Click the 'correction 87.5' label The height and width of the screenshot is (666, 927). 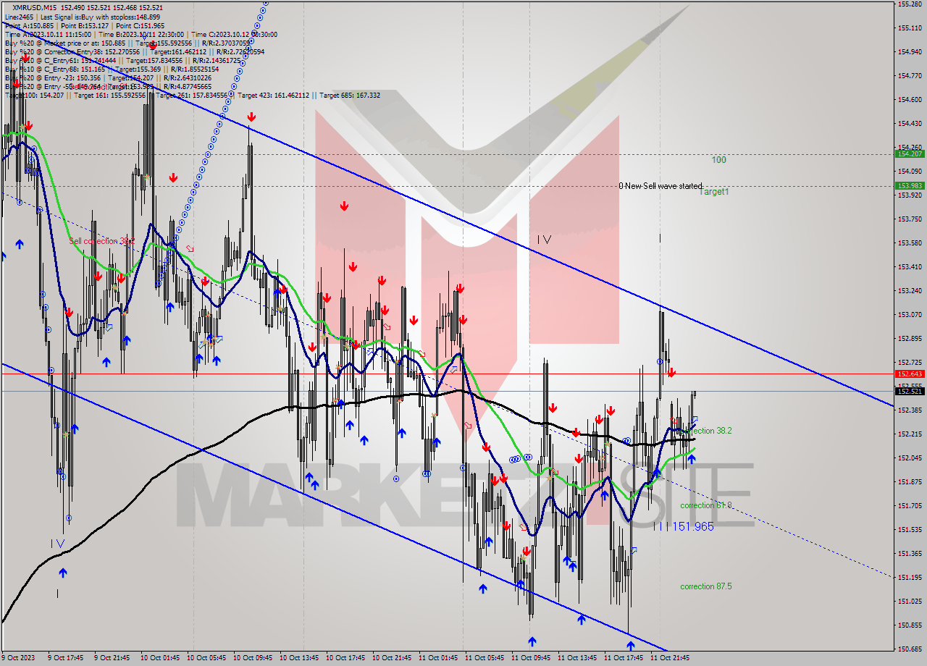coord(706,586)
